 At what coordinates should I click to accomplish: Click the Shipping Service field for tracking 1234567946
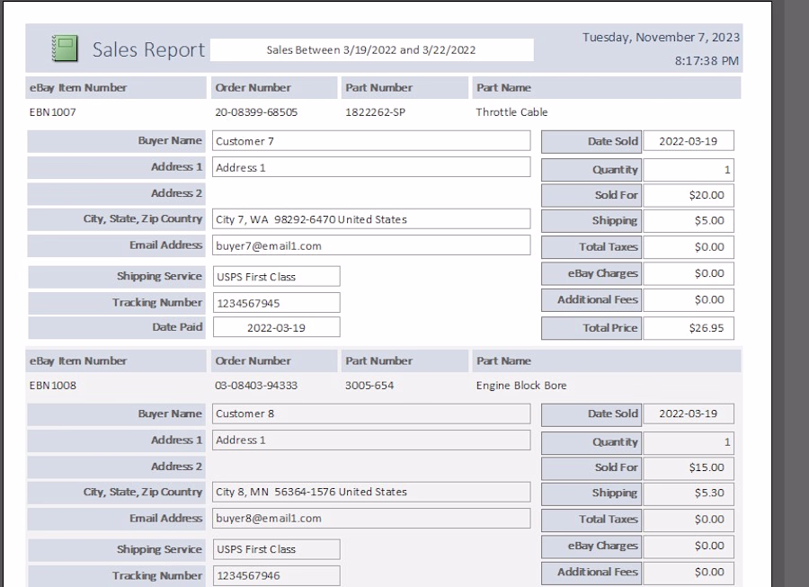pyautogui.click(x=277, y=549)
